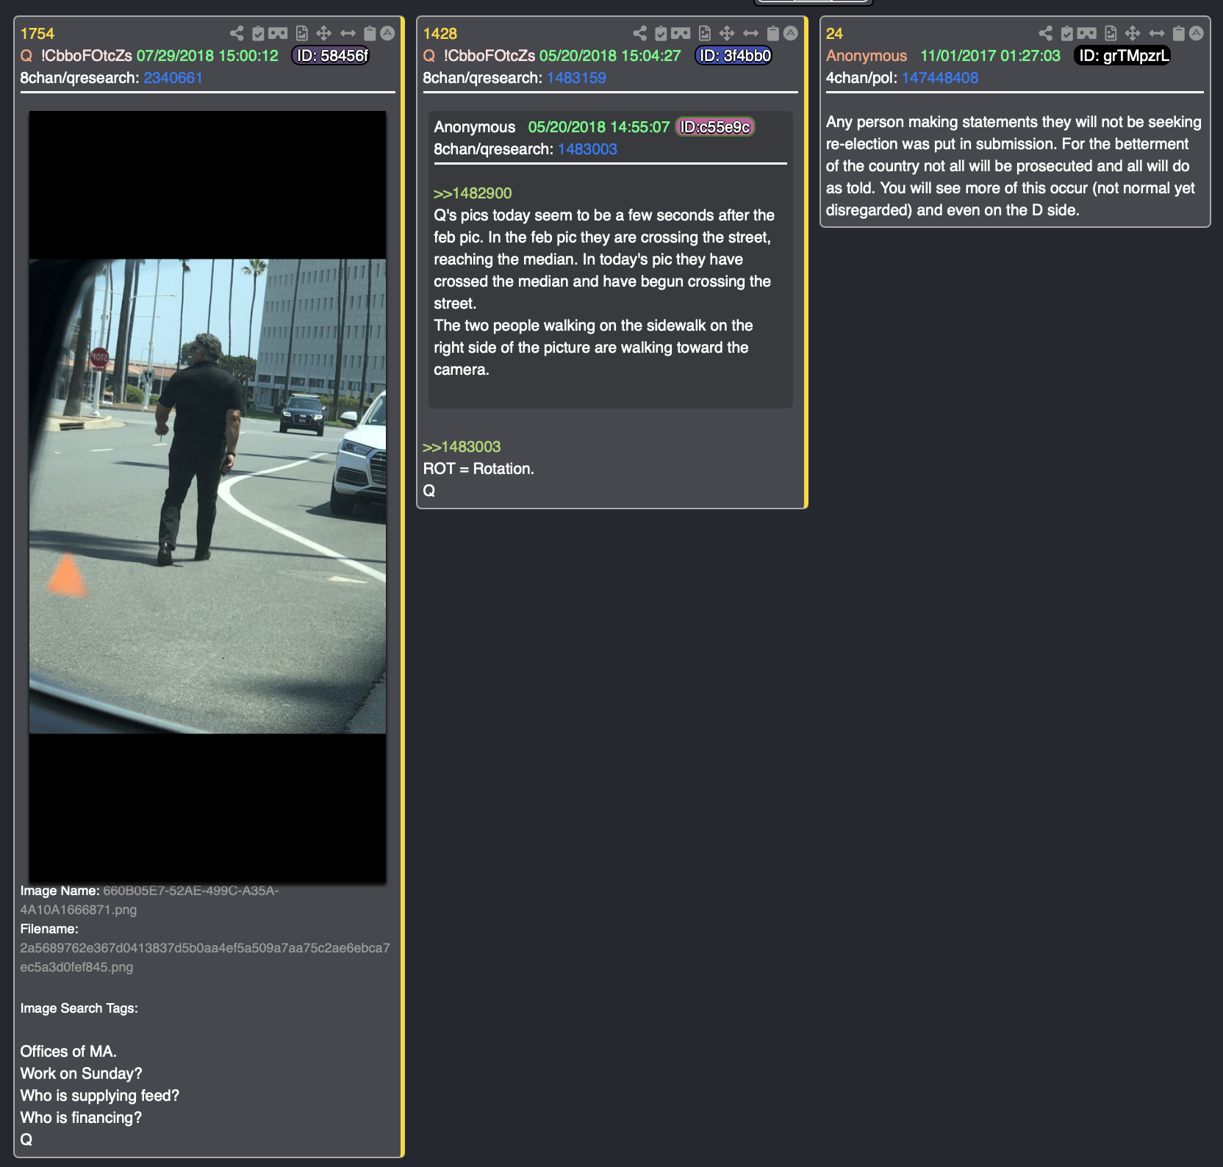1223x1167 pixels.
Task: Click the !CbboFOtcZs tripcode on post 1754
Action: pos(87,56)
